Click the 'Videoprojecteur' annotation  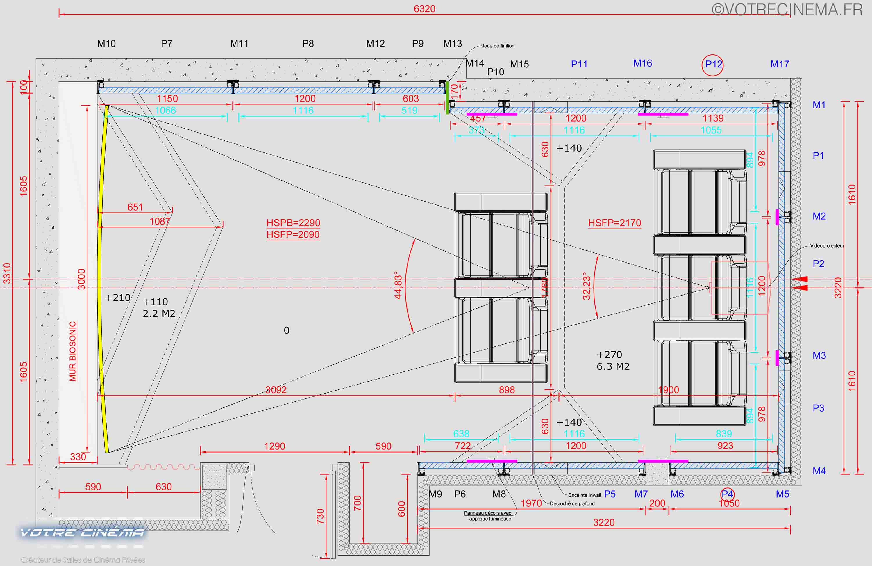[827, 245]
